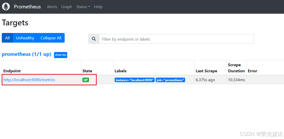
Task: Collapse the prometheus (1/1 up) job heading
Action: 26,54
